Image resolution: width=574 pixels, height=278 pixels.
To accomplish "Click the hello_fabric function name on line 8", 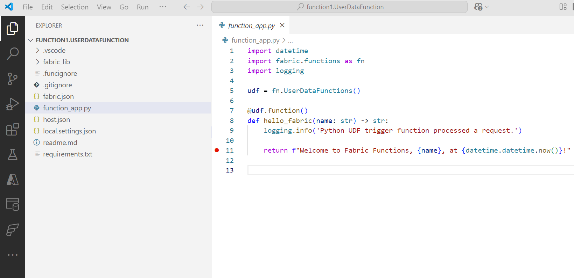I will click(x=288, y=120).
